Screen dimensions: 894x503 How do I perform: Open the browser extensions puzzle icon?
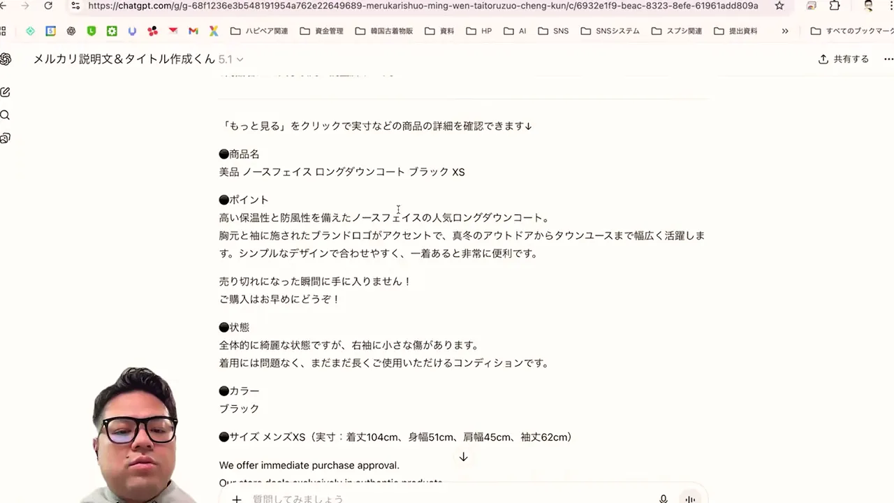point(835,6)
